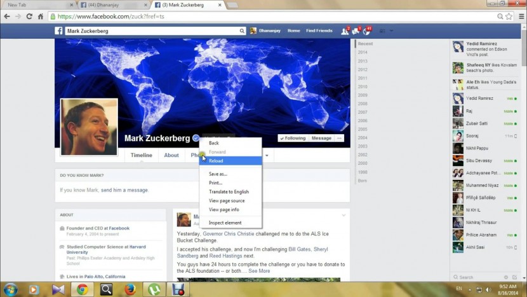Select Inspect element in context menu
Image resolution: width=527 pixels, height=297 pixels.
point(225,223)
